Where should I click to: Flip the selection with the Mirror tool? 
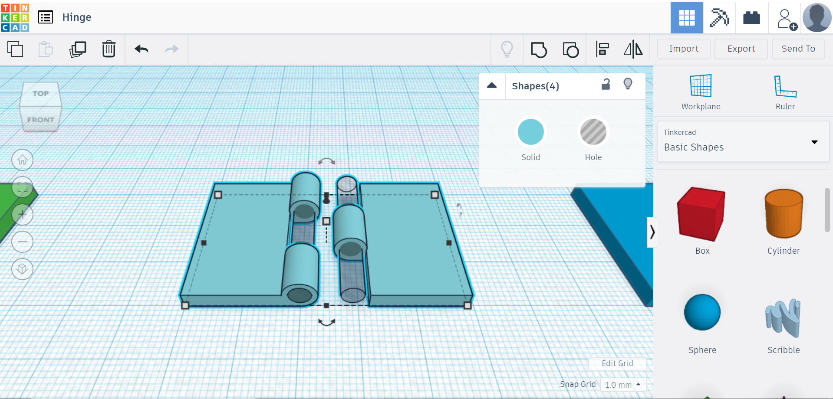633,49
